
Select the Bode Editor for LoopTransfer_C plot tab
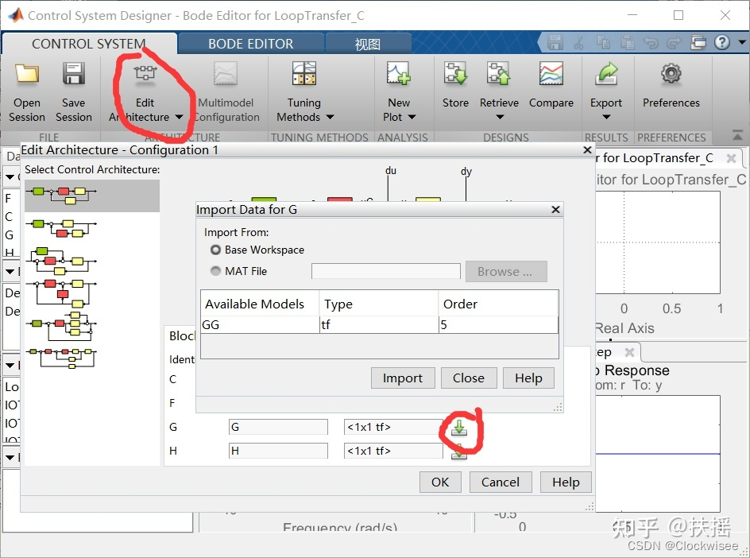click(x=657, y=158)
